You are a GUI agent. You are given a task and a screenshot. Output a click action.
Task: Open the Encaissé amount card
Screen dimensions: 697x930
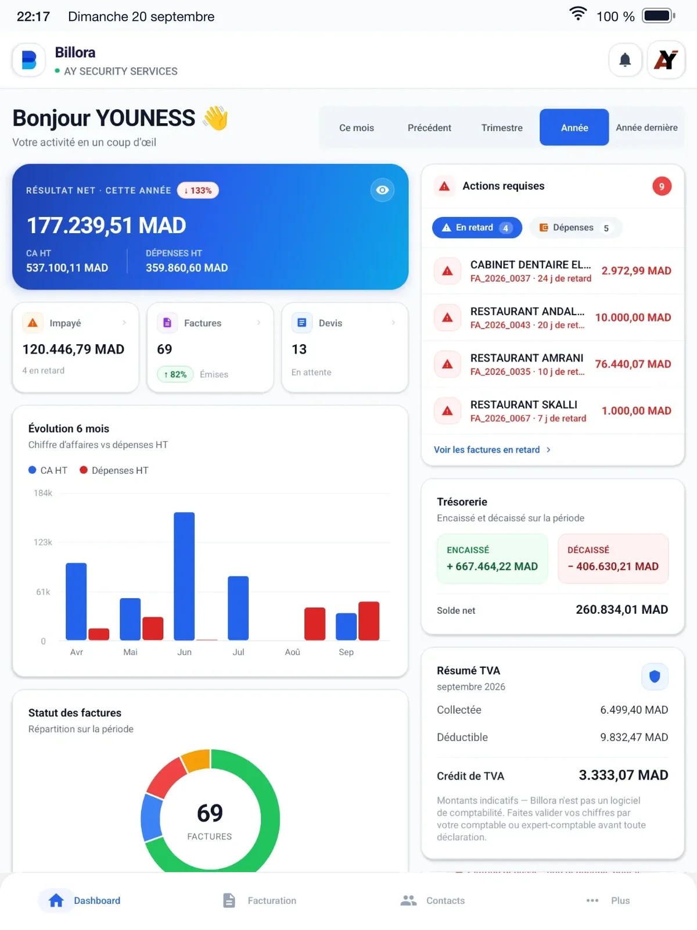[x=493, y=559]
